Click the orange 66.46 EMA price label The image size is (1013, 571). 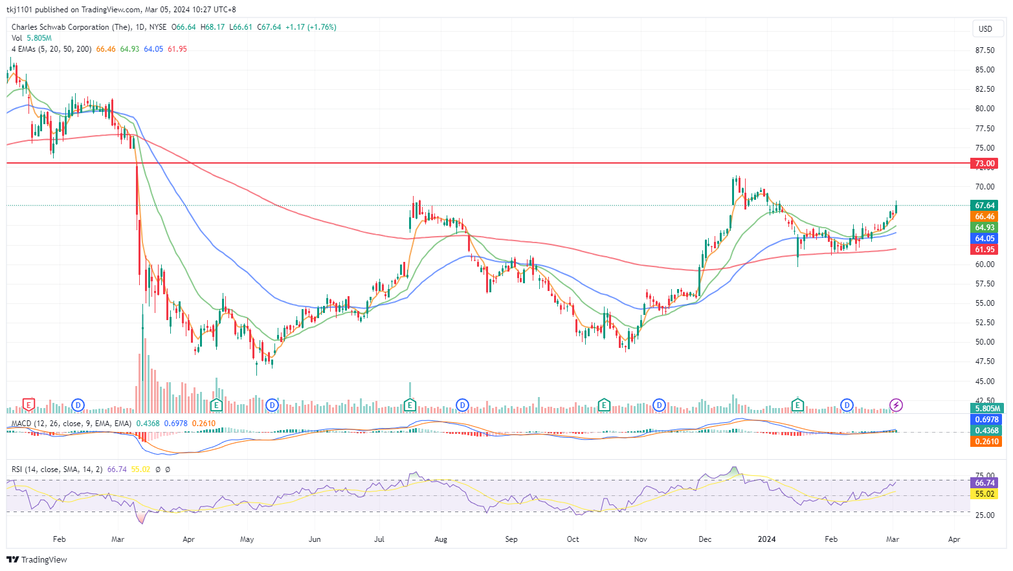tap(985, 217)
